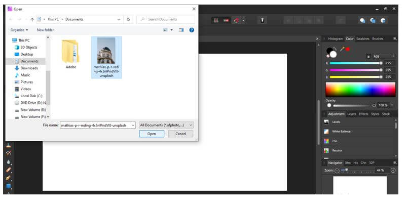Switch to the Histogram tab

[335, 39]
